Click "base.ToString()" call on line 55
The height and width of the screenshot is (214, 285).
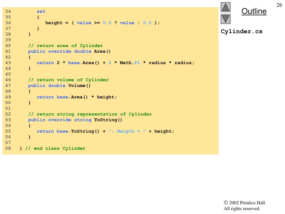pyautogui.click(x=78, y=131)
